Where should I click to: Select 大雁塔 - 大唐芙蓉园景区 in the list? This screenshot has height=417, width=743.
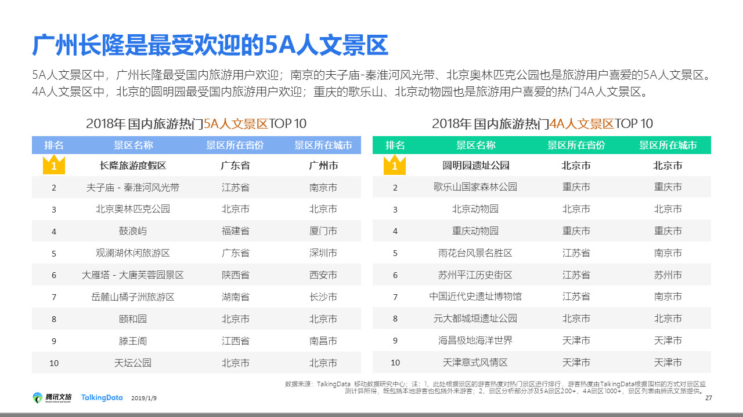133,275
